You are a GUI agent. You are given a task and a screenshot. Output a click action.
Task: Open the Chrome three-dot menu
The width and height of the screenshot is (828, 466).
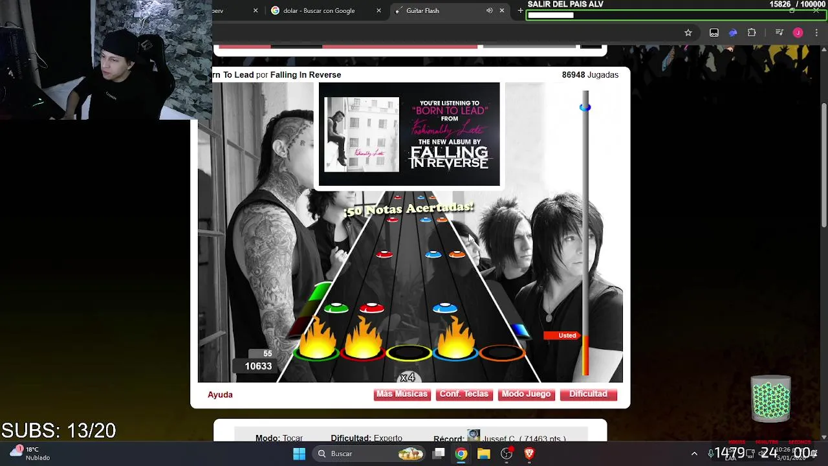coord(817,32)
